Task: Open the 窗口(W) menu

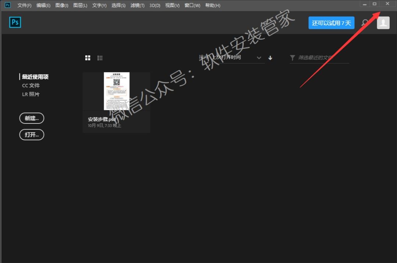Action: click(x=192, y=6)
